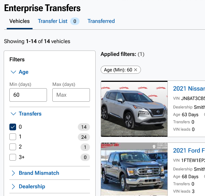The image size is (205, 196).
Task: Uncheck the 0 transfers checkbox
Action: click(x=13, y=127)
